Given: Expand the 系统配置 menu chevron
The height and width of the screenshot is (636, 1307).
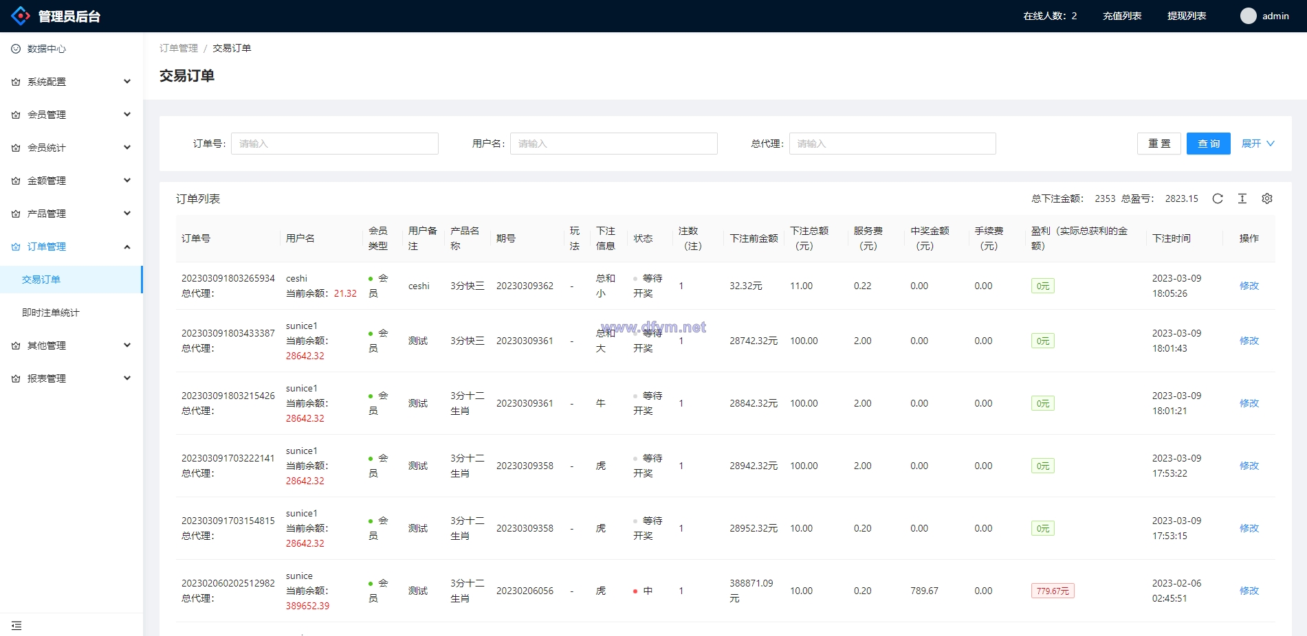Looking at the screenshot, I should pyautogui.click(x=127, y=82).
